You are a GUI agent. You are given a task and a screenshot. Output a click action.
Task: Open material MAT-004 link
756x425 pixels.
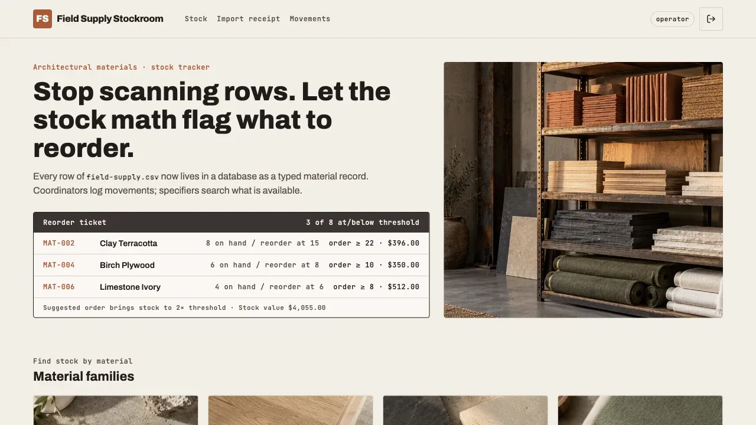59,265
